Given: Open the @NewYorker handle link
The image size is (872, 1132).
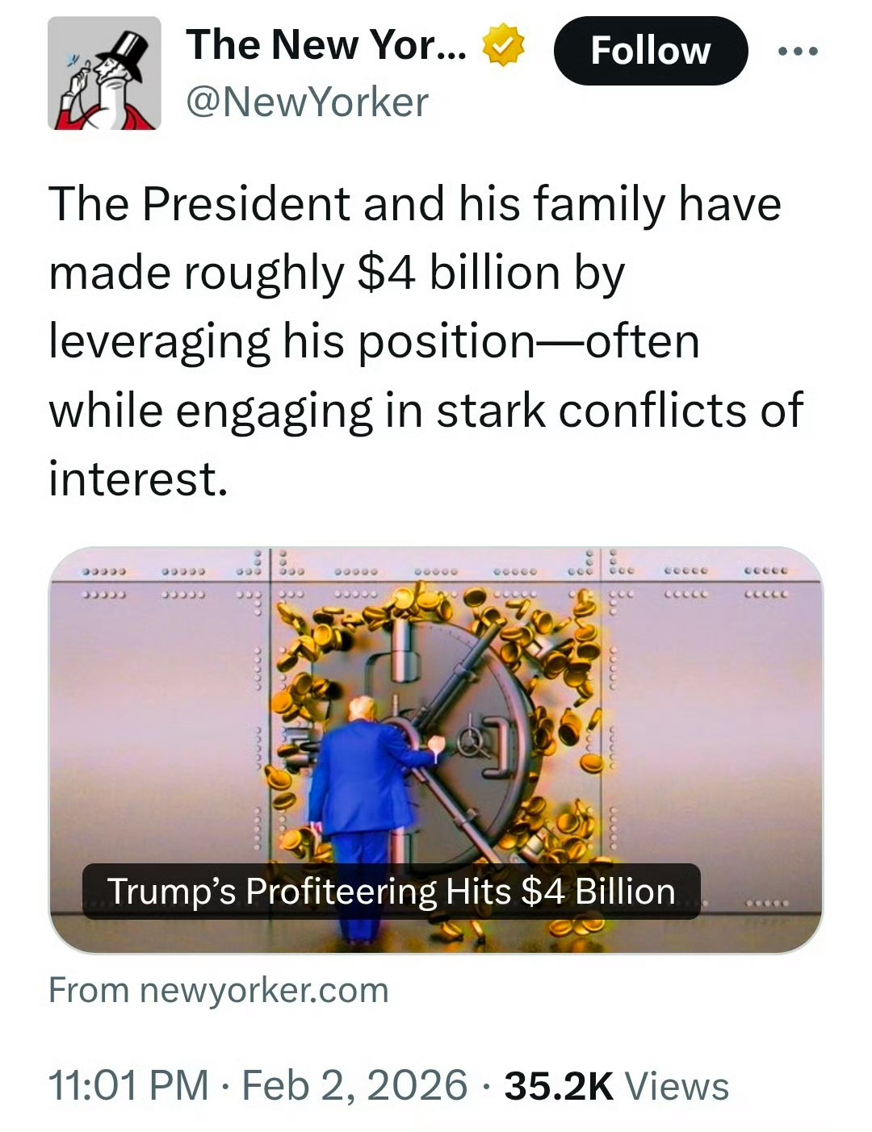Looking at the screenshot, I should [307, 102].
